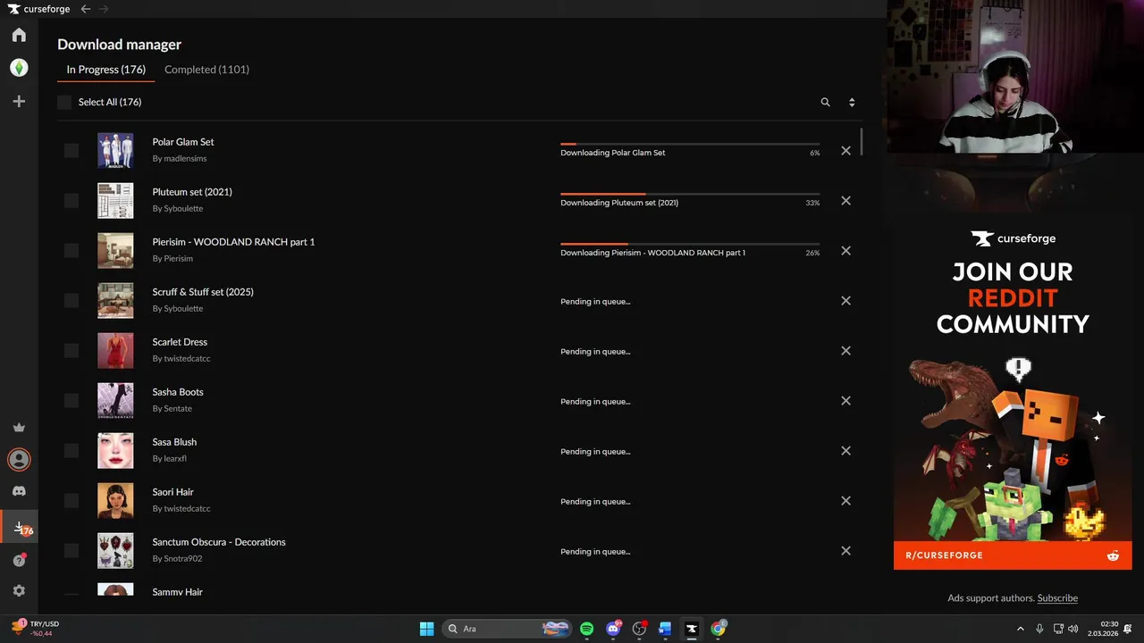Viewport: 1144px width, 643px height.
Task: Open the CurseForge taskbar icon
Action: coord(691,629)
